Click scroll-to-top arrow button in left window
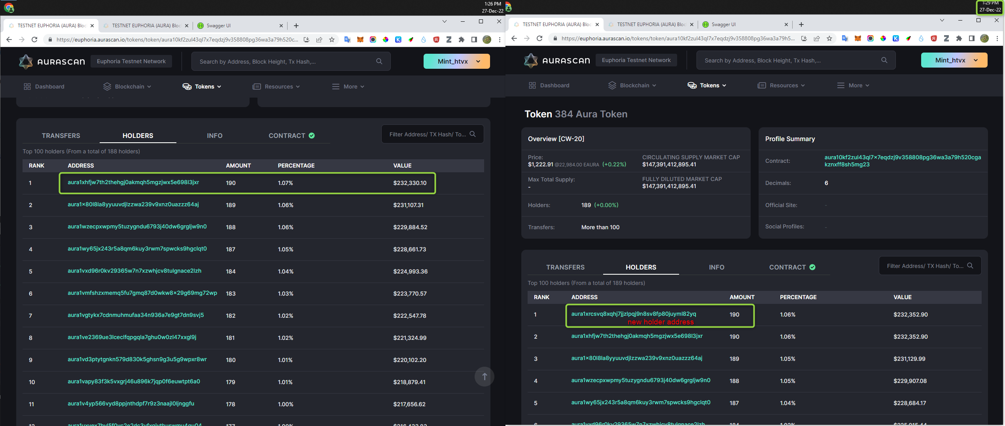Image resolution: width=1005 pixels, height=426 pixels. pos(484,377)
